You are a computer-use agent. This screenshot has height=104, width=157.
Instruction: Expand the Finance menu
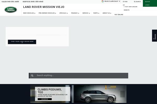(x=75, y=13)
